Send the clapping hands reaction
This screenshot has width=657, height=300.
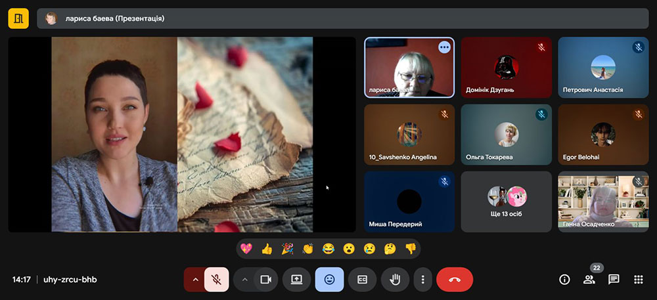307,249
